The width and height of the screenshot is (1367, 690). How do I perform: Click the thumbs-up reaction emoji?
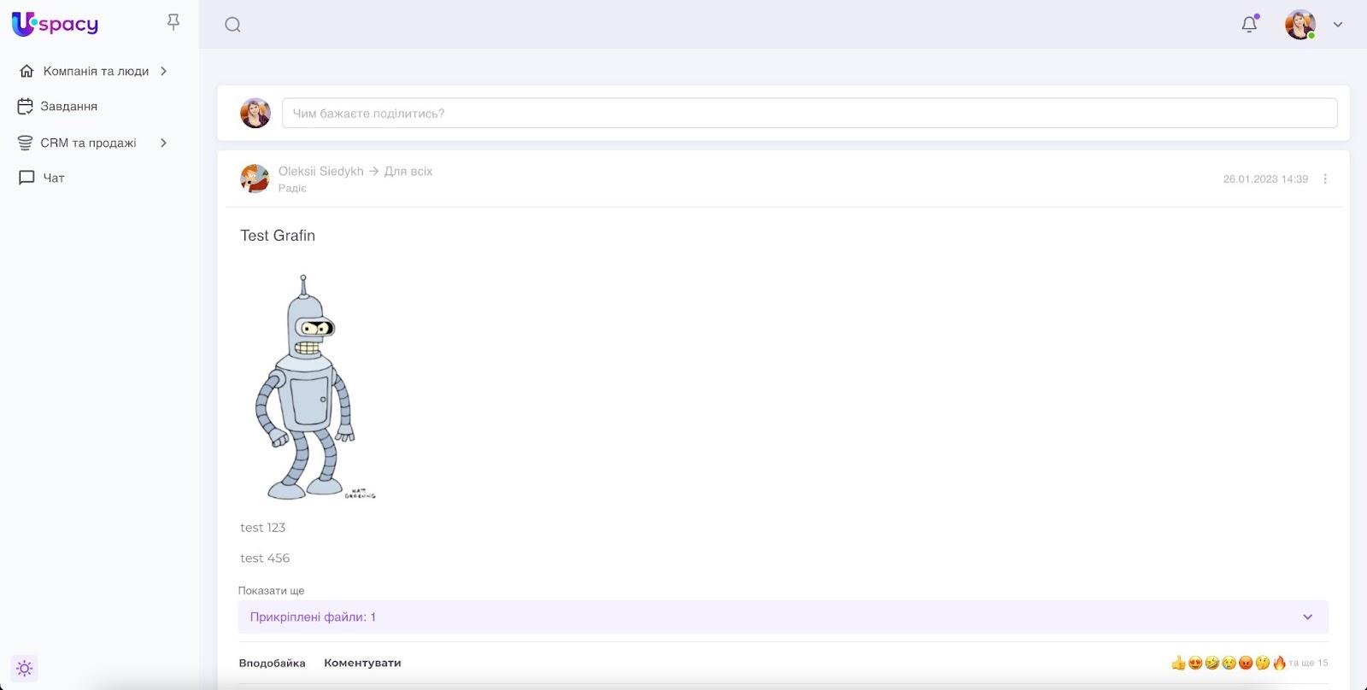tap(1178, 663)
